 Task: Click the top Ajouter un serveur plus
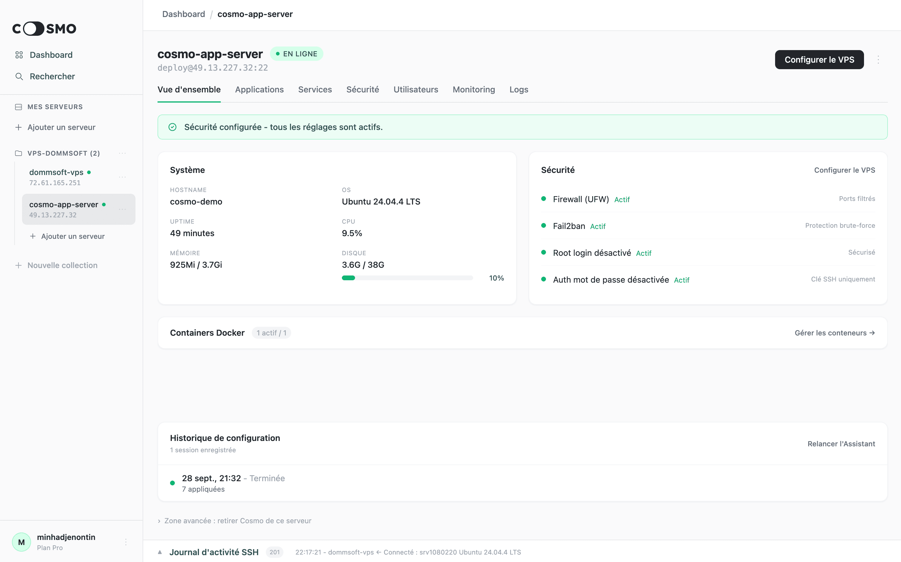coord(18,128)
